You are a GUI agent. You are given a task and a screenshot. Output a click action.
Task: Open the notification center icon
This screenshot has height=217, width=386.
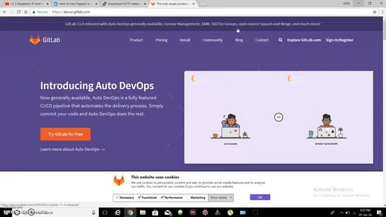click(x=379, y=213)
